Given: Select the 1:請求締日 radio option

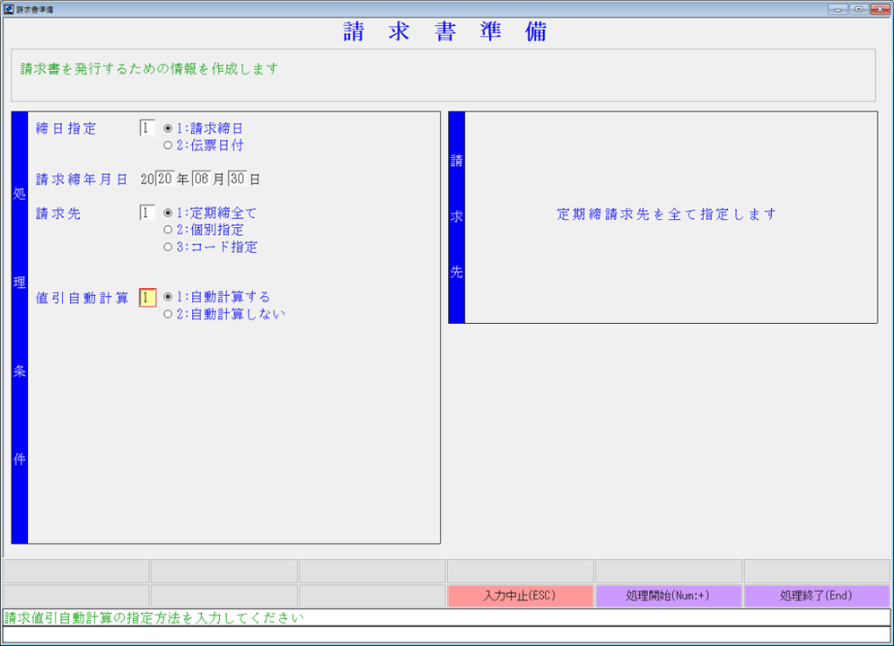Looking at the screenshot, I should (x=168, y=128).
